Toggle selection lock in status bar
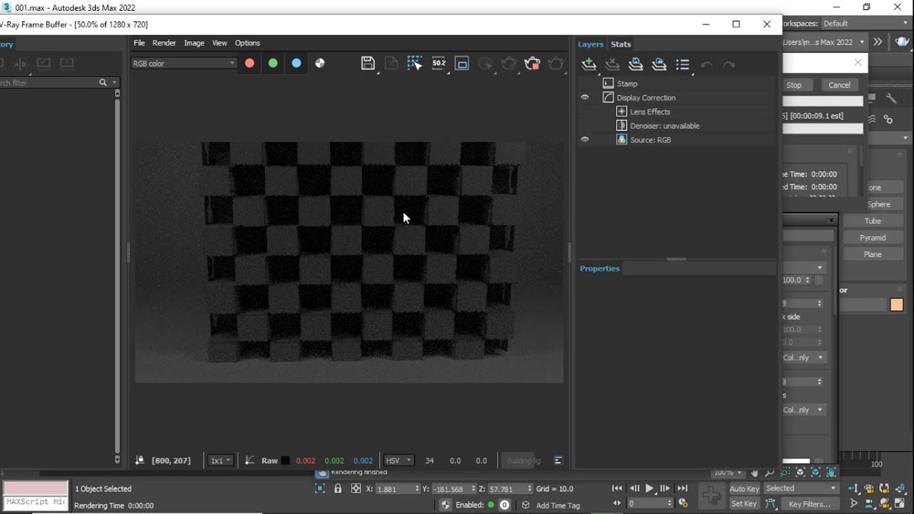The width and height of the screenshot is (914, 514). [x=338, y=488]
